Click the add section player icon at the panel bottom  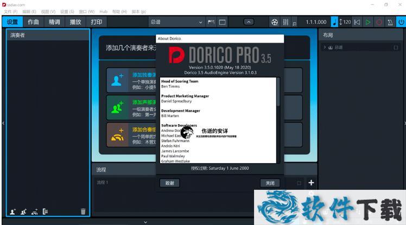pos(23,211)
